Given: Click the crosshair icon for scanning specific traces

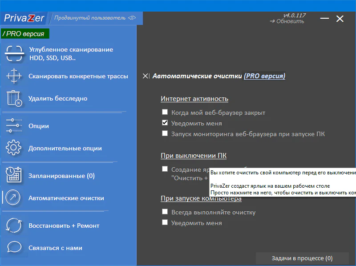Looking at the screenshot, I should (x=14, y=76).
